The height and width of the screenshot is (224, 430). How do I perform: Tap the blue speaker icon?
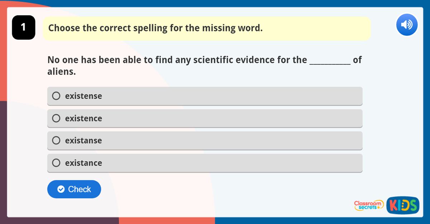click(x=407, y=24)
